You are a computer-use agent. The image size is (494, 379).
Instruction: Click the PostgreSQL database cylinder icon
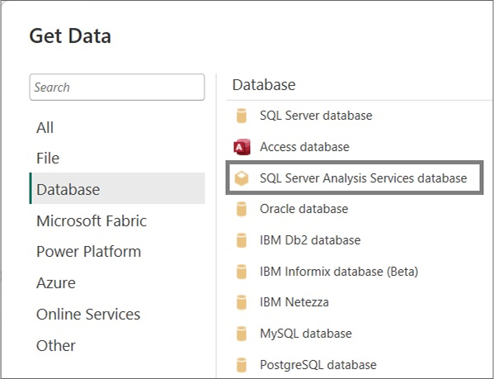[x=242, y=365]
